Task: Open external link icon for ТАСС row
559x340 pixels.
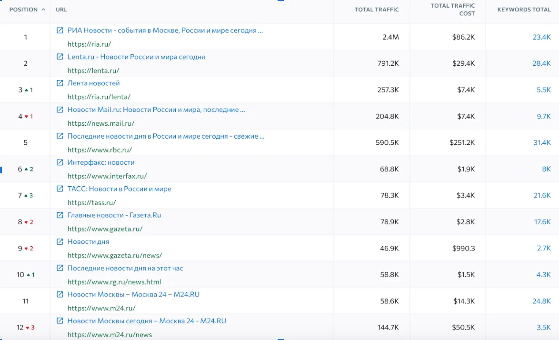Action: pos(60,189)
